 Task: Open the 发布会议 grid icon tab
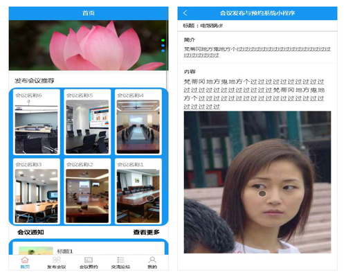pos(57,260)
